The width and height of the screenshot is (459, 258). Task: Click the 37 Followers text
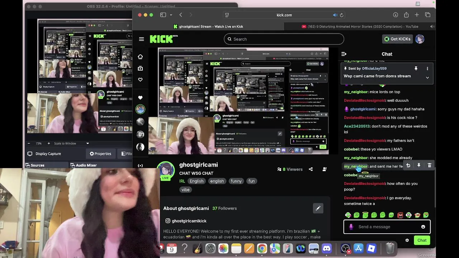(x=224, y=208)
